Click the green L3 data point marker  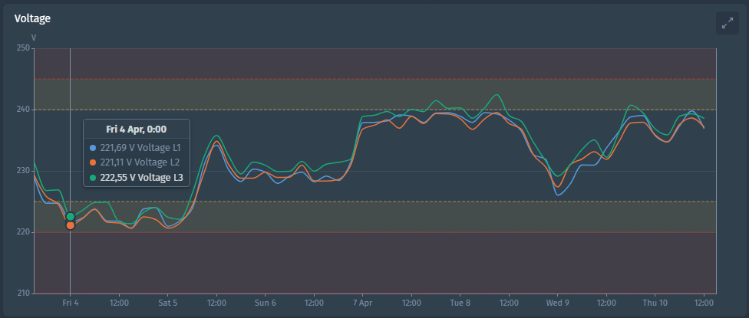click(71, 217)
